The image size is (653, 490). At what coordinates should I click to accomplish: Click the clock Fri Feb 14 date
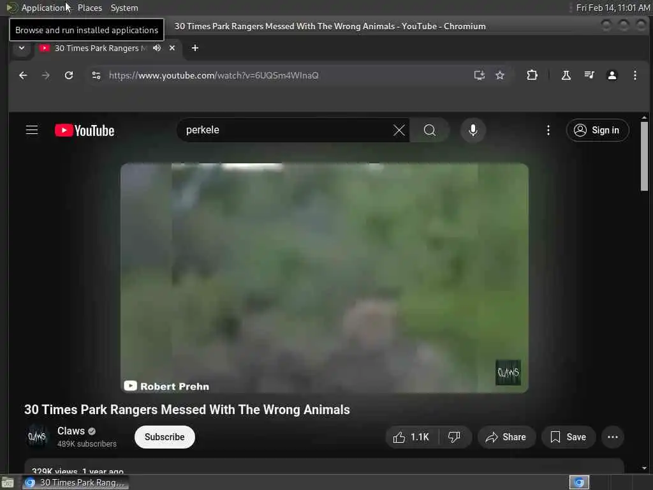click(x=613, y=8)
